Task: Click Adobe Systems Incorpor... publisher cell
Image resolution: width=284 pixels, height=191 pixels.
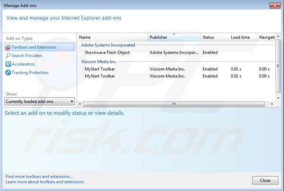Action: 174,52
